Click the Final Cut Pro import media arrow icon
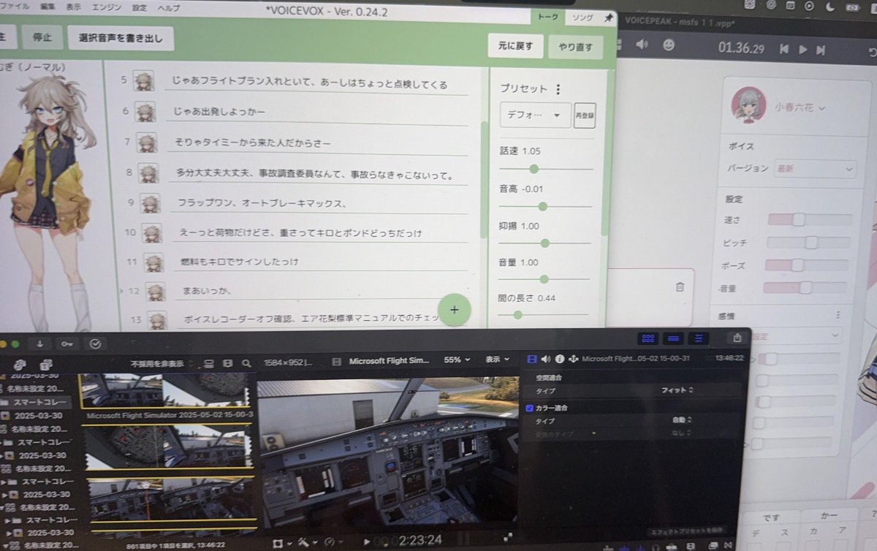The width and height of the screenshot is (877, 551). point(39,343)
